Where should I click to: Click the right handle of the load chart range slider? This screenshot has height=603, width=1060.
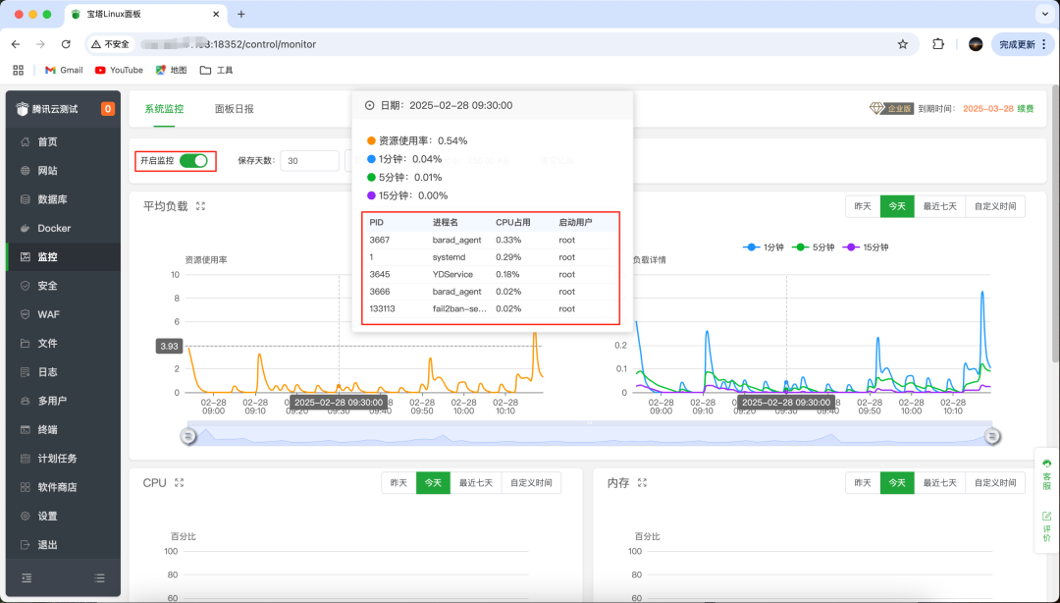991,436
